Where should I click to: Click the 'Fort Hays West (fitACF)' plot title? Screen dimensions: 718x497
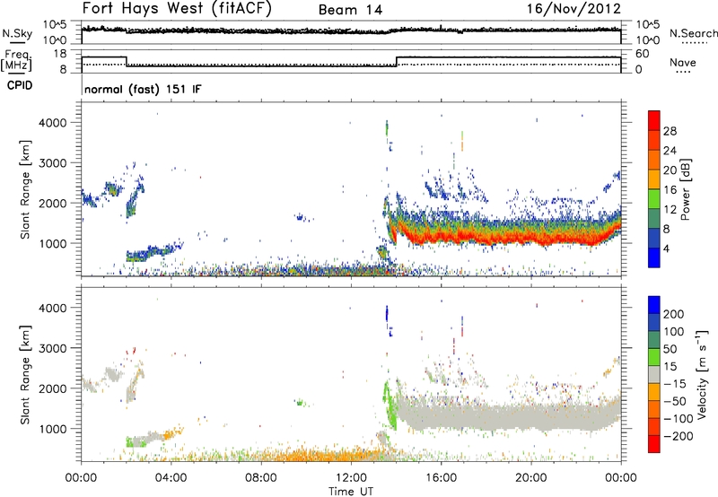pyautogui.click(x=177, y=9)
